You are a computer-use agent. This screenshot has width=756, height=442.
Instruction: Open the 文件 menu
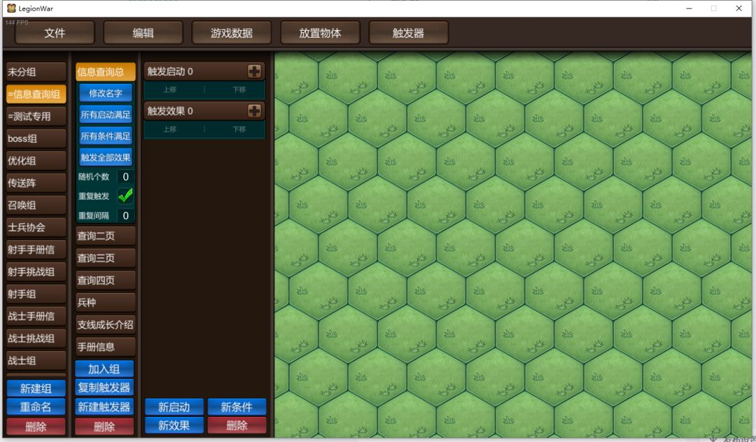coord(55,33)
